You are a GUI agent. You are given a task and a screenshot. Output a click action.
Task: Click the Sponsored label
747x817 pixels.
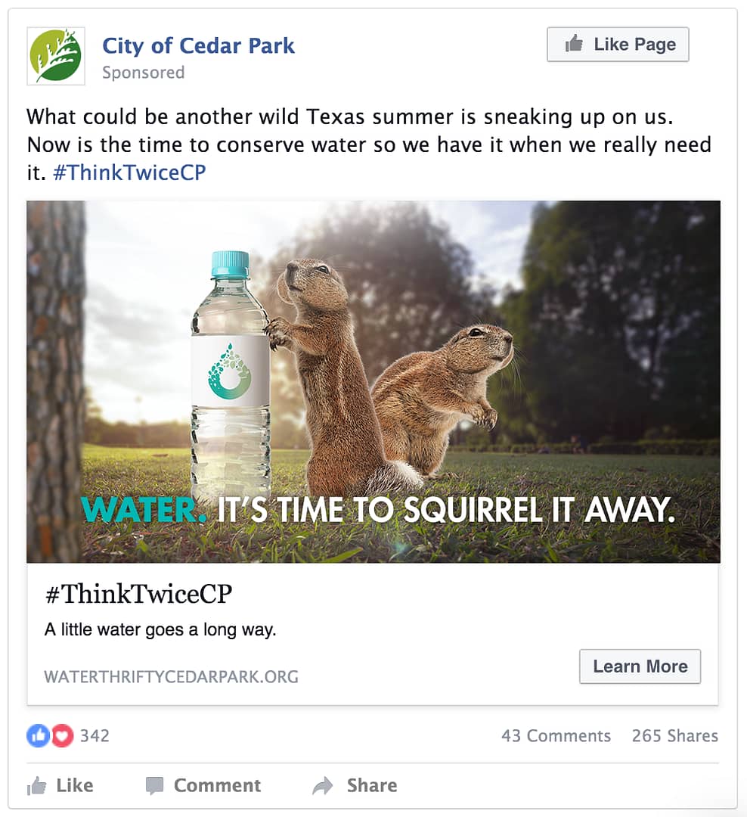tap(143, 73)
